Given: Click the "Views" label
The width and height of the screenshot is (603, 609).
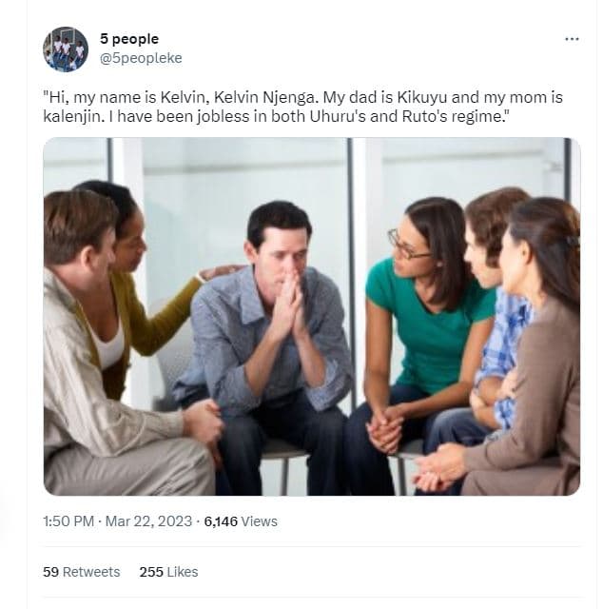Looking at the screenshot, I should pyautogui.click(x=260, y=521).
